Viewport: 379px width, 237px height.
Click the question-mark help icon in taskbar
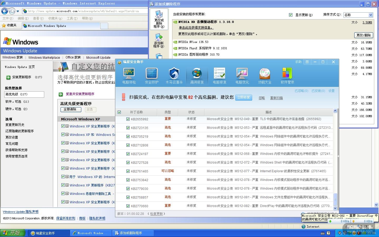pos(328,233)
